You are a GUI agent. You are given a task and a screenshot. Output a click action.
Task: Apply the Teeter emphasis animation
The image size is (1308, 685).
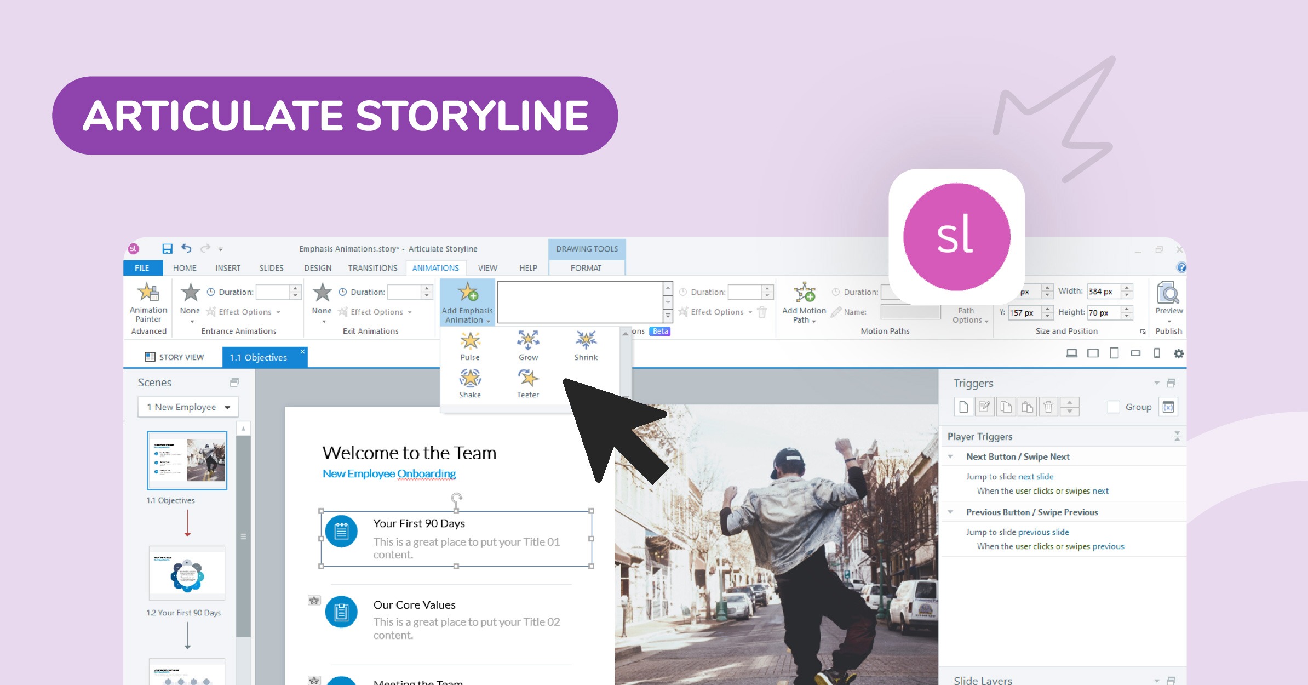click(528, 383)
